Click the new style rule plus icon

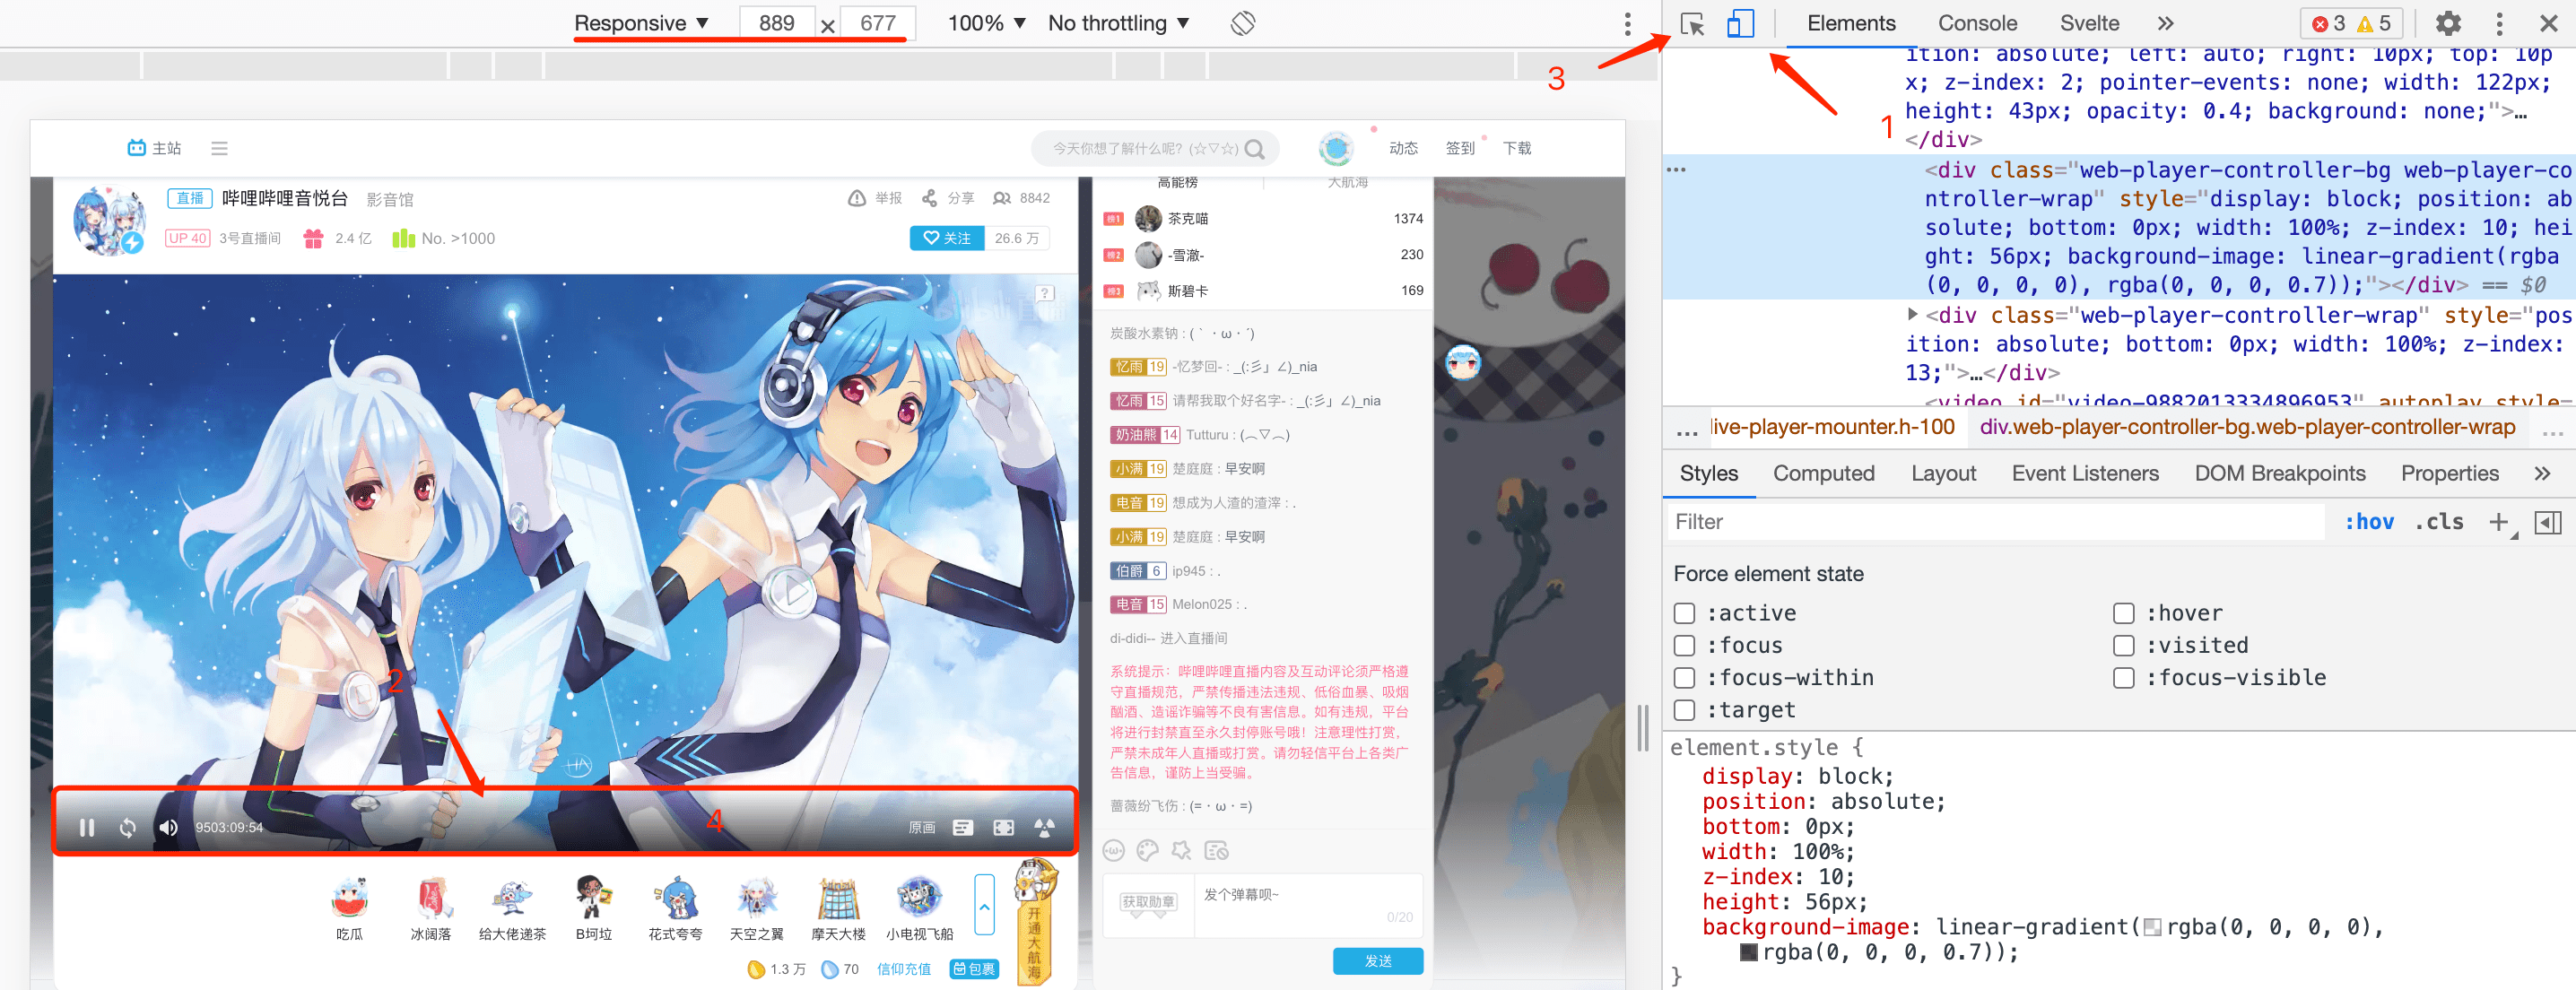pos(2498,522)
